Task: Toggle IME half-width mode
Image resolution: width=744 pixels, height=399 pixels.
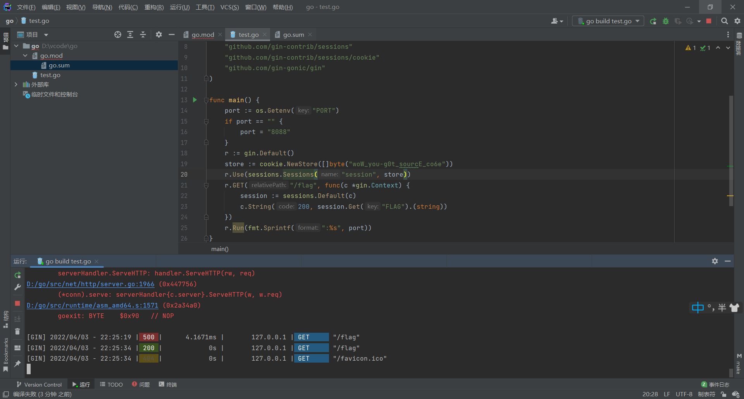Action: 722,308
